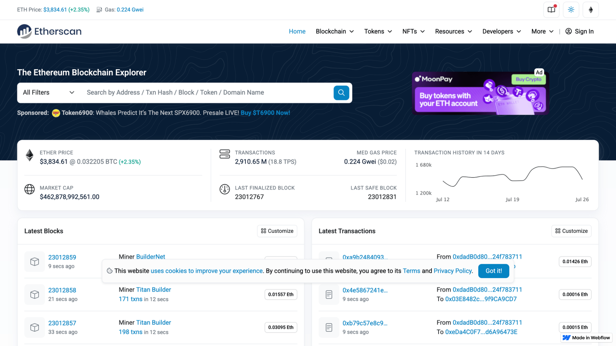Click the Transactions server icon
This screenshot has height=346, width=616.
(x=225, y=154)
